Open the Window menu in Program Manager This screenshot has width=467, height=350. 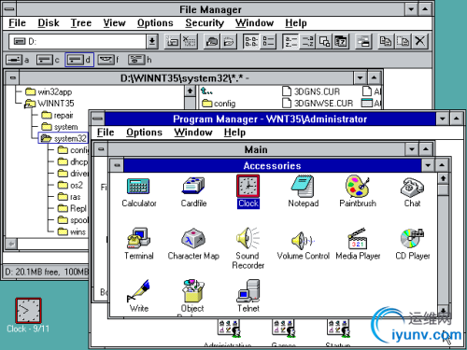(x=193, y=133)
